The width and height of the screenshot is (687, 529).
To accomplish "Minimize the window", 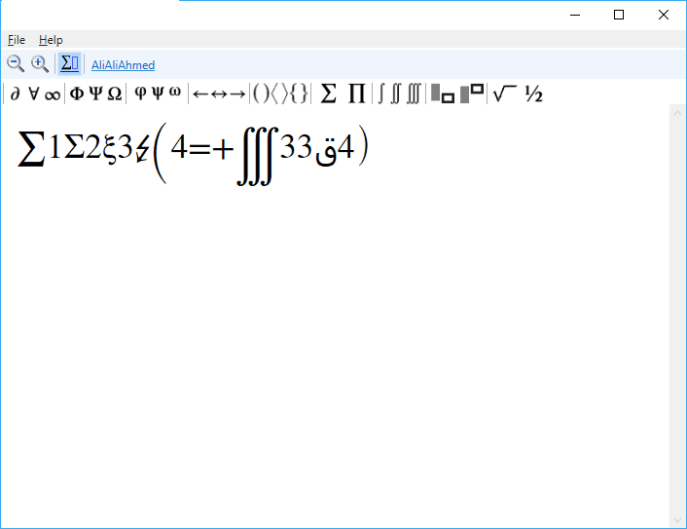I will click(x=575, y=15).
